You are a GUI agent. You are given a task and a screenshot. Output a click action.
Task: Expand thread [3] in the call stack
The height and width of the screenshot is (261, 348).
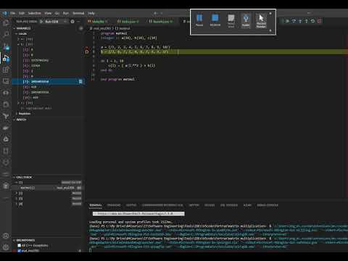pyautogui.click(x=17, y=199)
